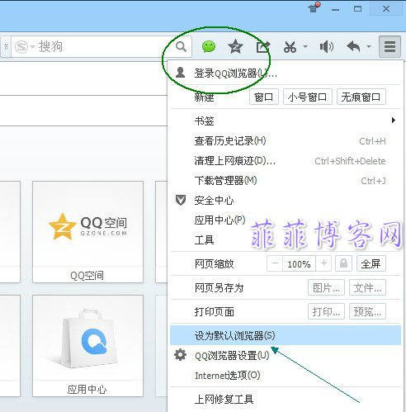Click the skin shirt icon in the title bar
406x412 pixels.
click(x=314, y=7)
